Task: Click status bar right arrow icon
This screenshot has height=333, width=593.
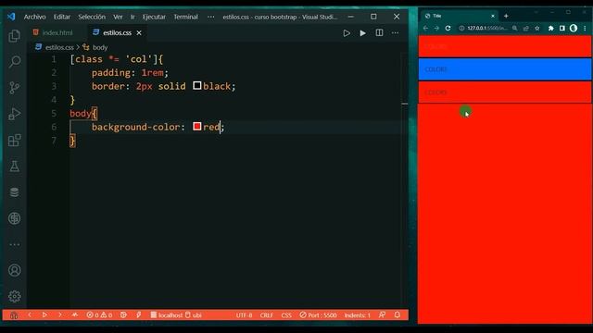Action: point(59,314)
